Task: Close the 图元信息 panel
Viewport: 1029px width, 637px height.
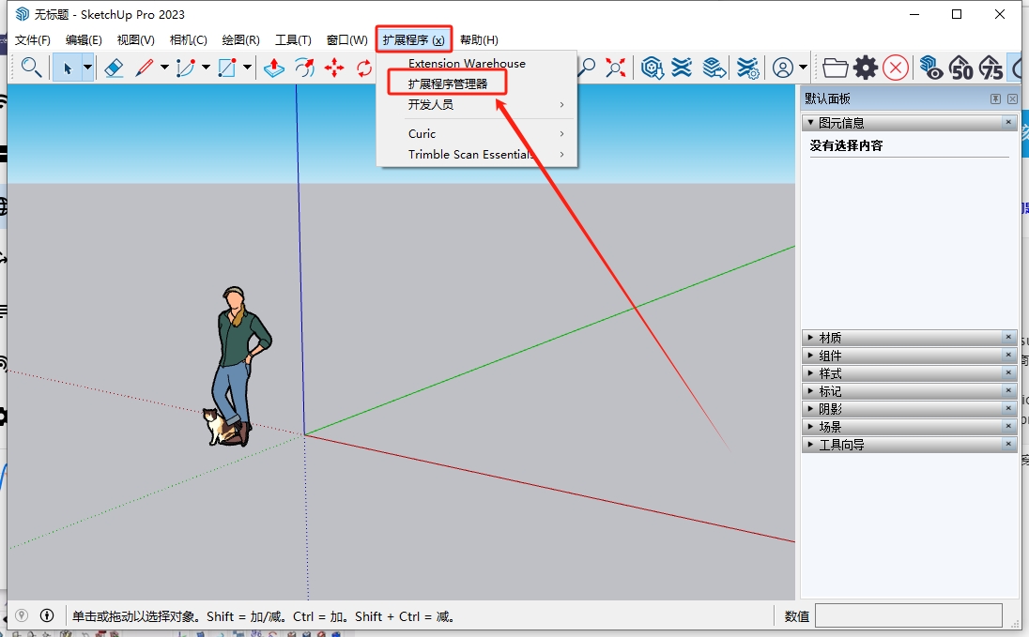Action: pos(1009,123)
